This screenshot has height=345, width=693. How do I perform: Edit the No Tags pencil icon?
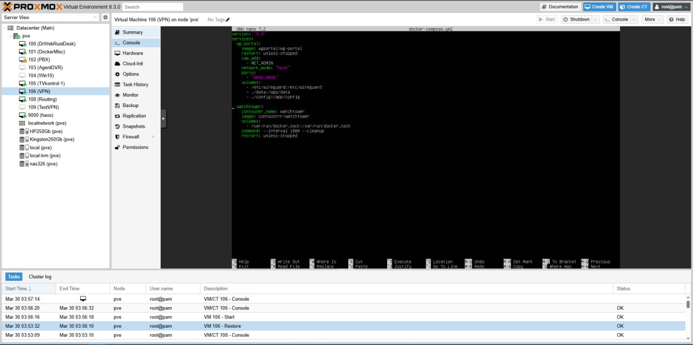pyautogui.click(x=227, y=19)
